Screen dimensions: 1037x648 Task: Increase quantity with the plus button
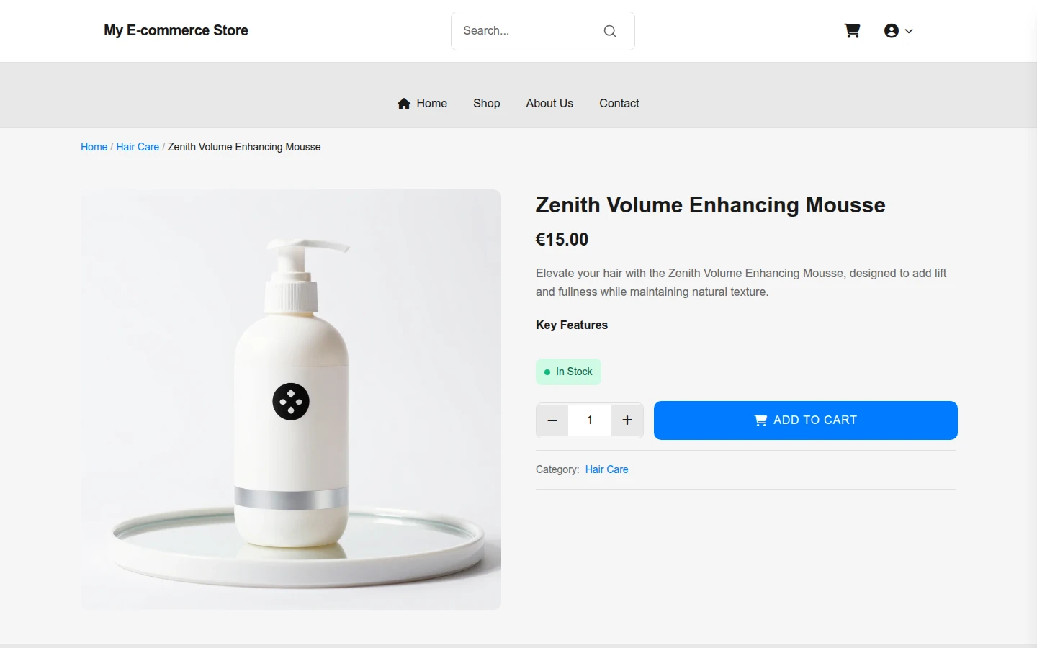[627, 420]
